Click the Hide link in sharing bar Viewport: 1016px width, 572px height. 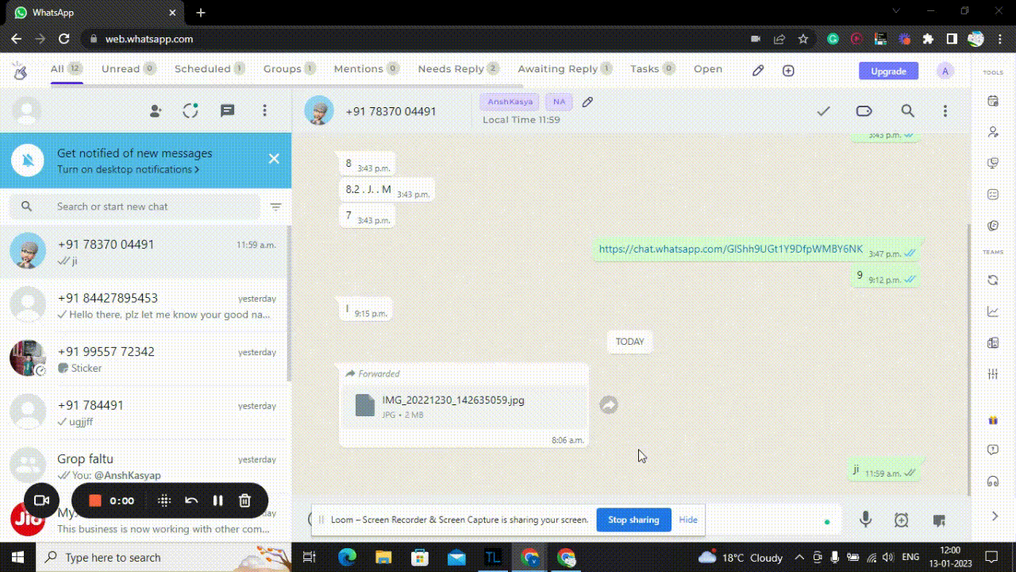688,520
